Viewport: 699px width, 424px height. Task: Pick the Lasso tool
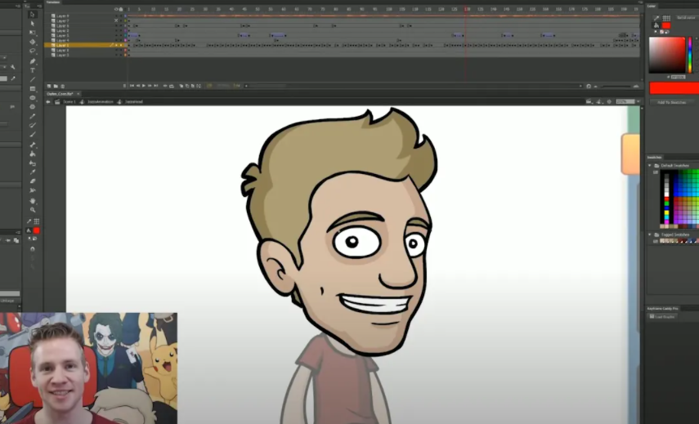(x=33, y=51)
